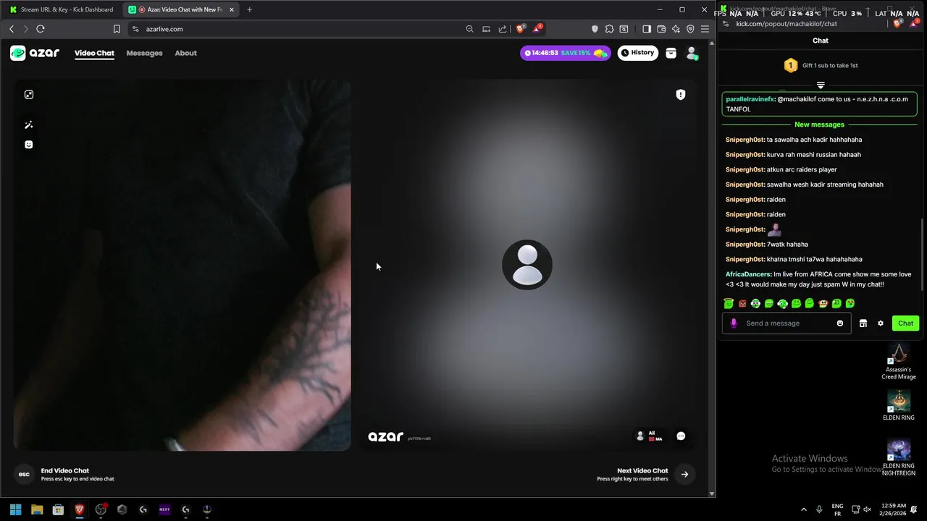Screen dimensions: 927x521
Task: Click Sniperh0st's emote image message
Action: click(x=774, y=229)
